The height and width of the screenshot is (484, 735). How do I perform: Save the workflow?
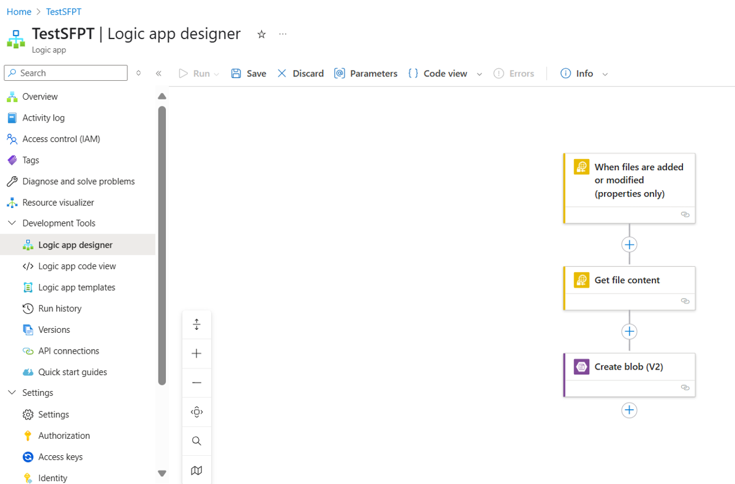(248, 73)
